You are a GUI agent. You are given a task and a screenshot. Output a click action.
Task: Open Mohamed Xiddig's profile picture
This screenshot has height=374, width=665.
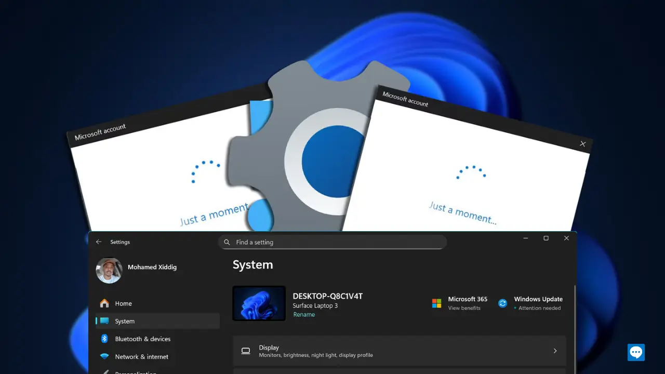tap(109, 271)
